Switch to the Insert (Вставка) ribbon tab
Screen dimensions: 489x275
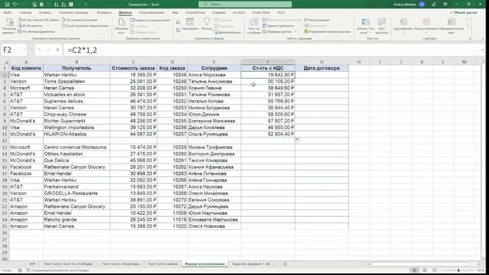(45, 12)
